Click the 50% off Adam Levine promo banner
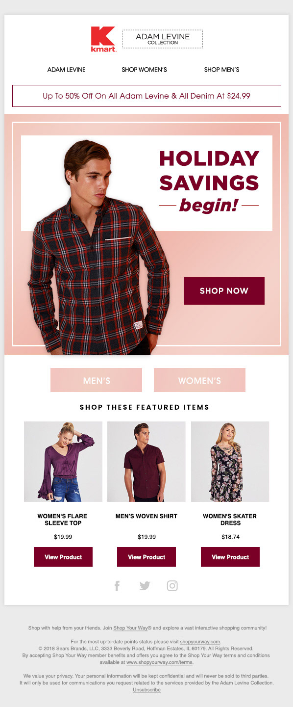 pos(146,96)
